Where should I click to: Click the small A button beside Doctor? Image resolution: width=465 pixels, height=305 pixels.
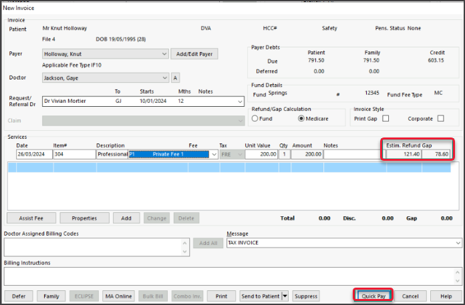(175, 78)
